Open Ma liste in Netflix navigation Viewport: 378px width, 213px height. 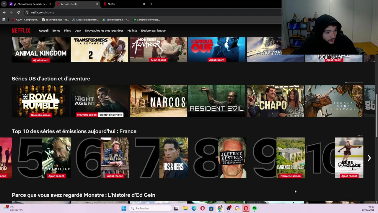coord(132,30)
